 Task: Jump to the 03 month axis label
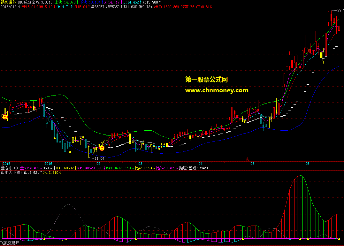click(140, 164)
